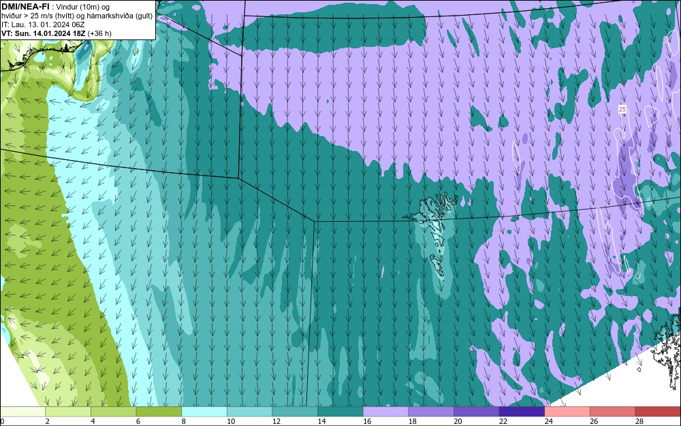Screen dimensions: 681x426
Task: Click the legend value '2'
Action: pyautogui.click(x=48, y=421)
